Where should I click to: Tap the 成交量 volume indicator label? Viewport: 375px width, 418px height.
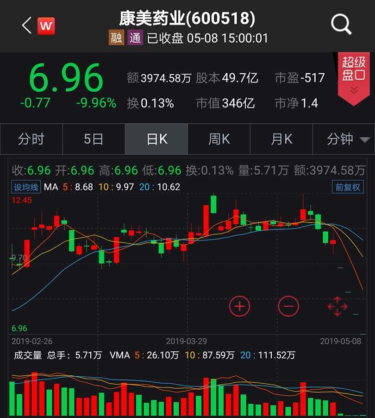(x=28, y=355)
